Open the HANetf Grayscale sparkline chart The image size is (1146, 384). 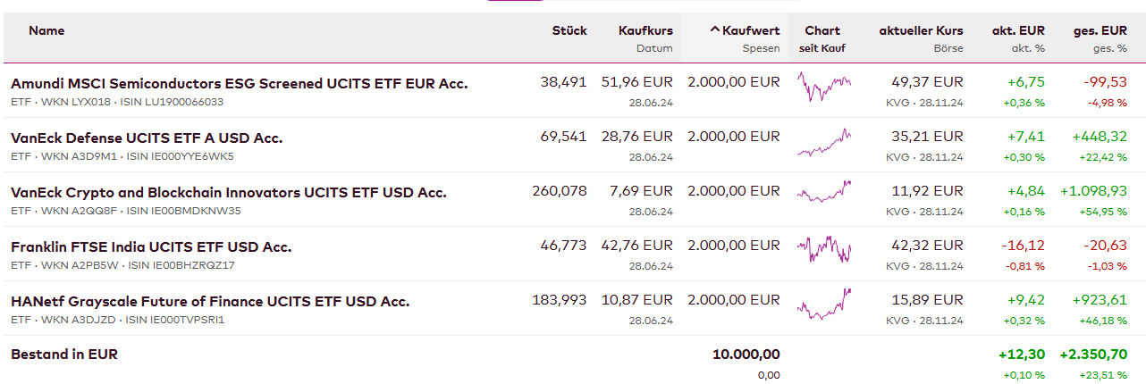pyautogui.click(x=823, y=303)
